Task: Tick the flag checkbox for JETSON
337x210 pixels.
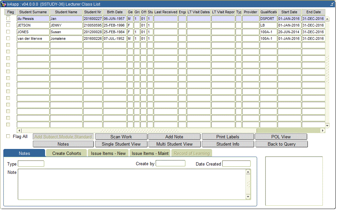Action: coord(8,25)
